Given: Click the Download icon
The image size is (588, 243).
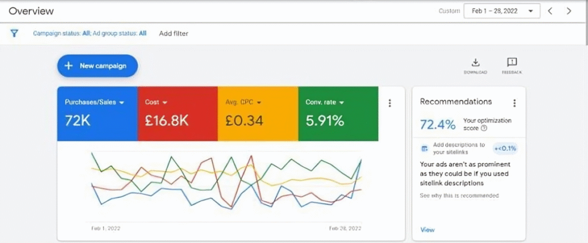Looking at the screenshot, I should 475,62.
